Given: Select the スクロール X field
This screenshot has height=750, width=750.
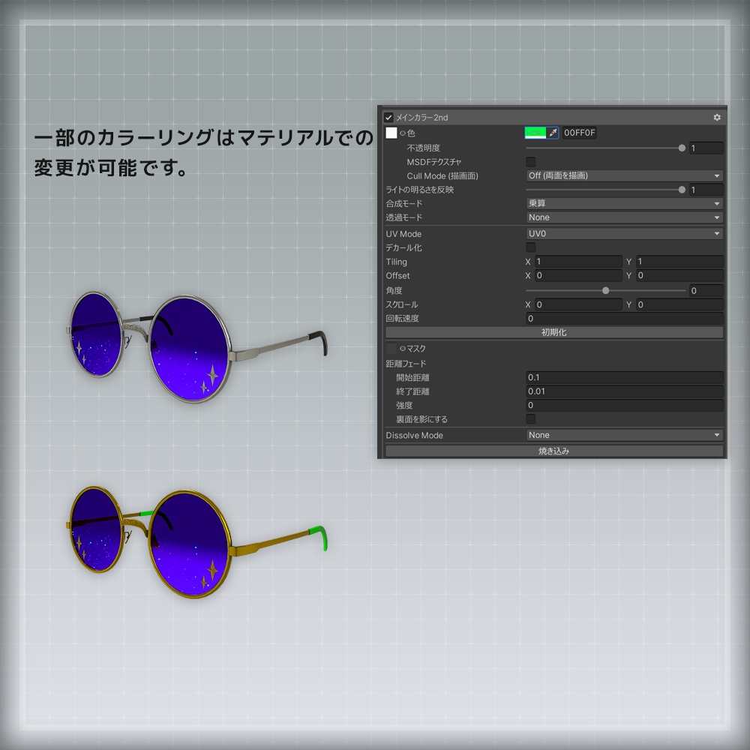Looking at the screenshot, I should (x=577, y=304).
